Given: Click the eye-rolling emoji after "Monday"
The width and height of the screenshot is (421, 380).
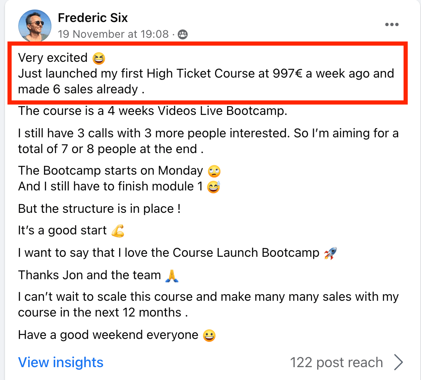Looking at the screenshot, I should [215, 171].
